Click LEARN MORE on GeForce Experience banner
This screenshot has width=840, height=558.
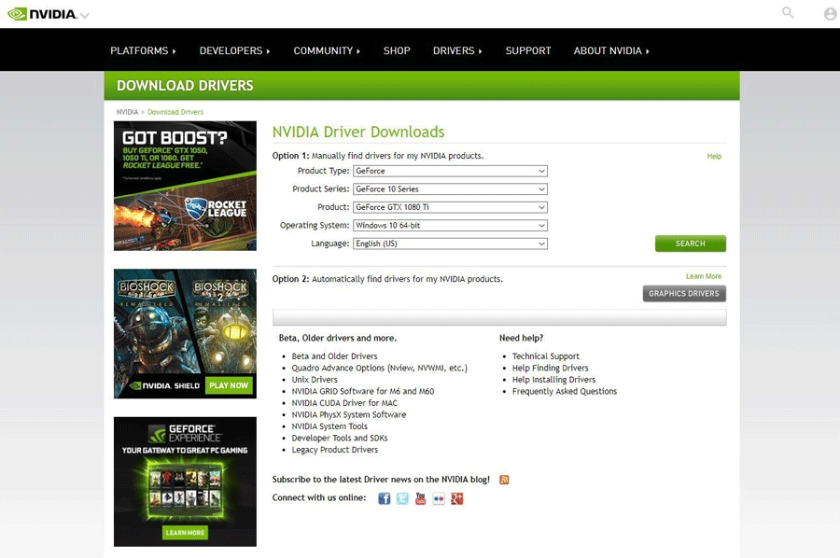[185, 533]
